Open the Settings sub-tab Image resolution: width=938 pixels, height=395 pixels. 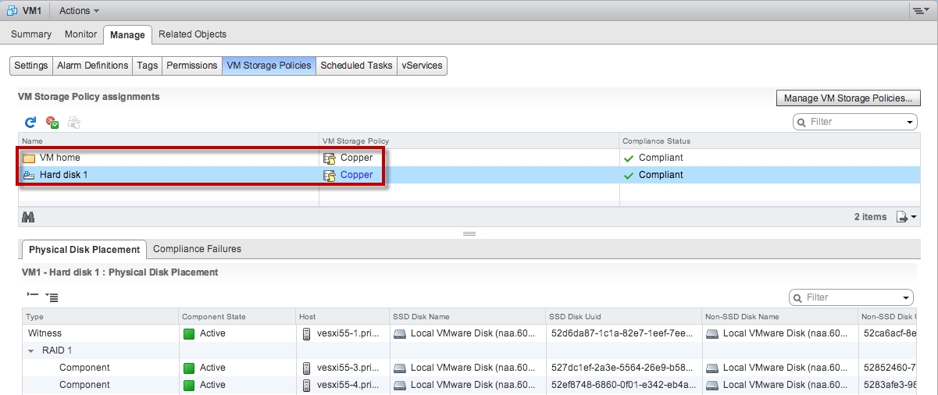(31, 66)
